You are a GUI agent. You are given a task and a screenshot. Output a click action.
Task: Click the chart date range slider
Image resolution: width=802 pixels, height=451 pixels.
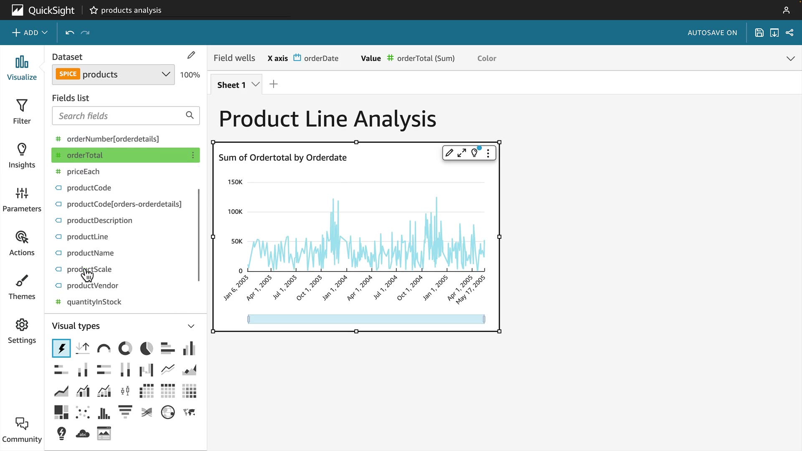pyautogui.click(x=366, y=319)
